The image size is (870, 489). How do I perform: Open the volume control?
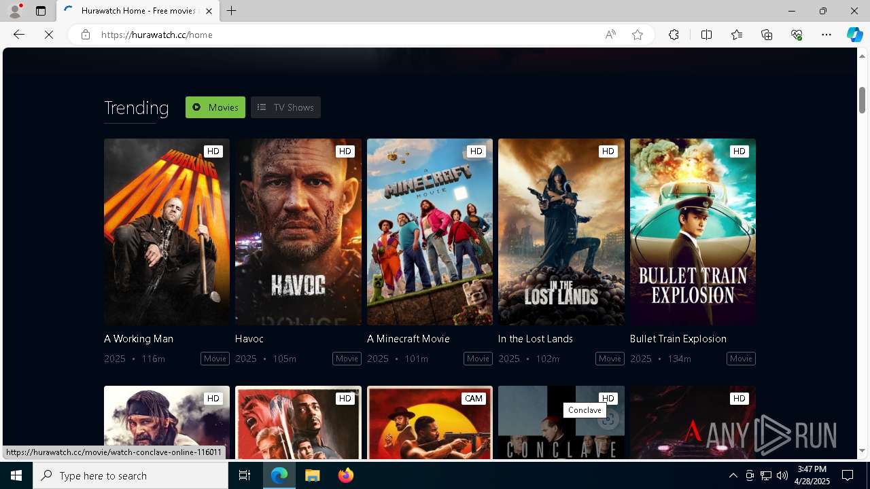[x=782, y=475]
